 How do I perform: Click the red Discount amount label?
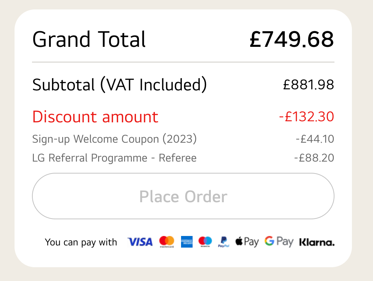(x=95, y=117)
